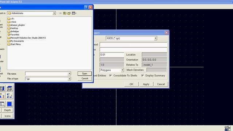Click the solid blue background color tool
The width and height of the screenshot is (233, 131).
coord(9,104)
